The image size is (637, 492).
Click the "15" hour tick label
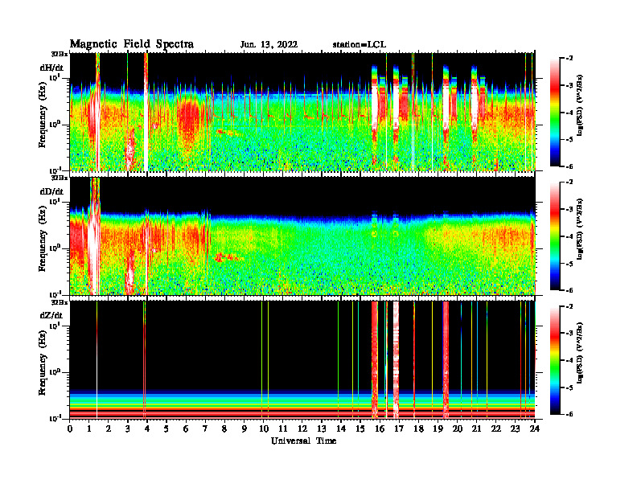tap(360, 428)
